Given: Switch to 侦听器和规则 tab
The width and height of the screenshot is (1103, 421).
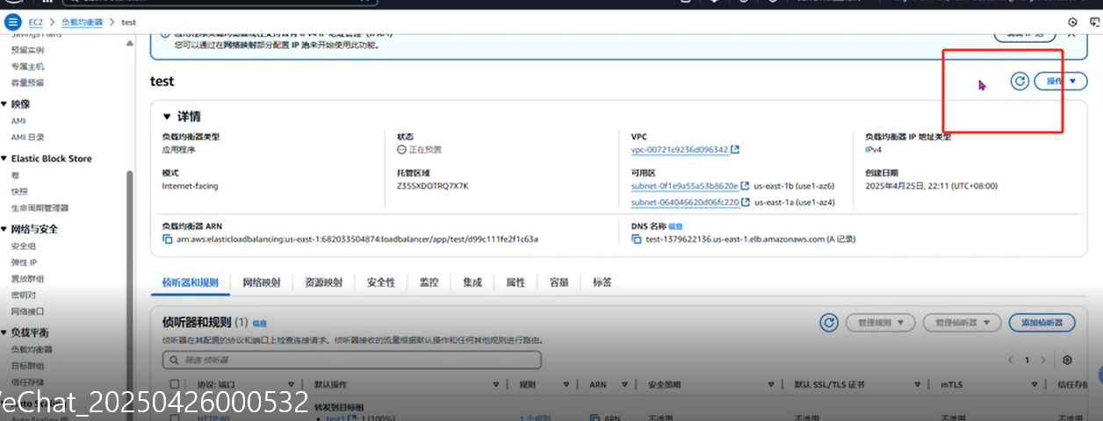Looking at the screenshot, I should point(191,282).
